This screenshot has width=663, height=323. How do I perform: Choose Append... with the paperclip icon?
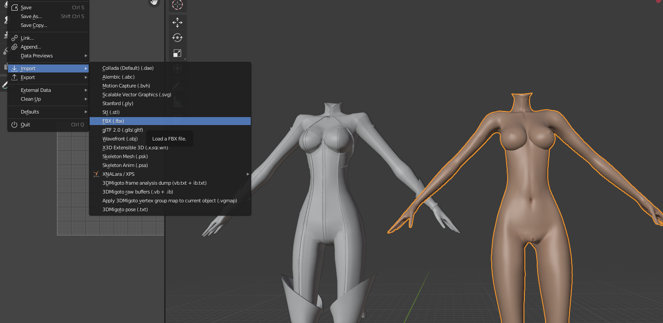(x=49, y=47)
